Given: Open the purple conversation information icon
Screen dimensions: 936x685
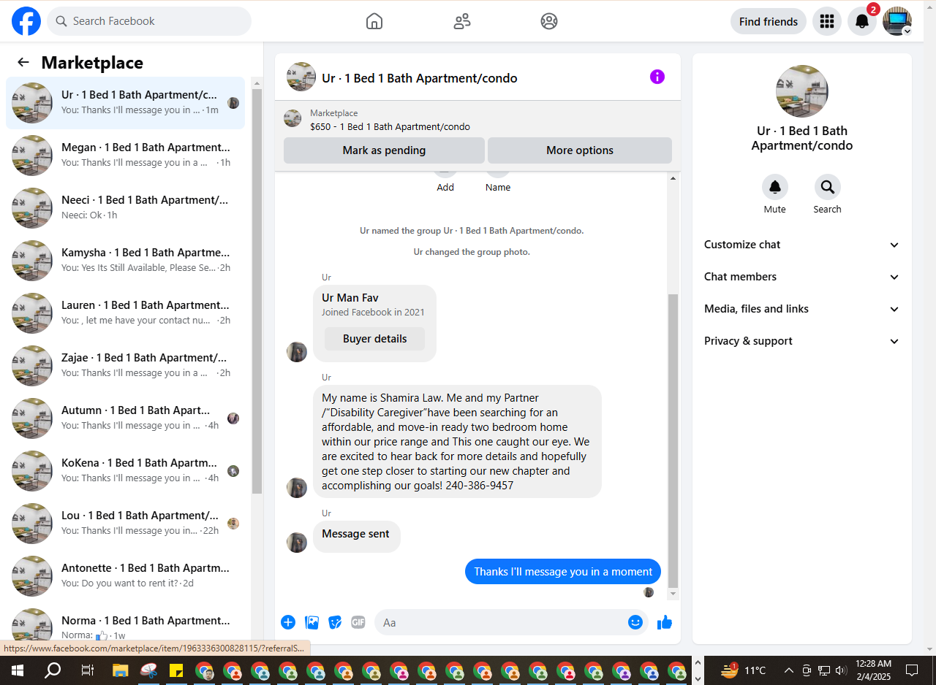Looking at the screenshot, I should point(657,77).
